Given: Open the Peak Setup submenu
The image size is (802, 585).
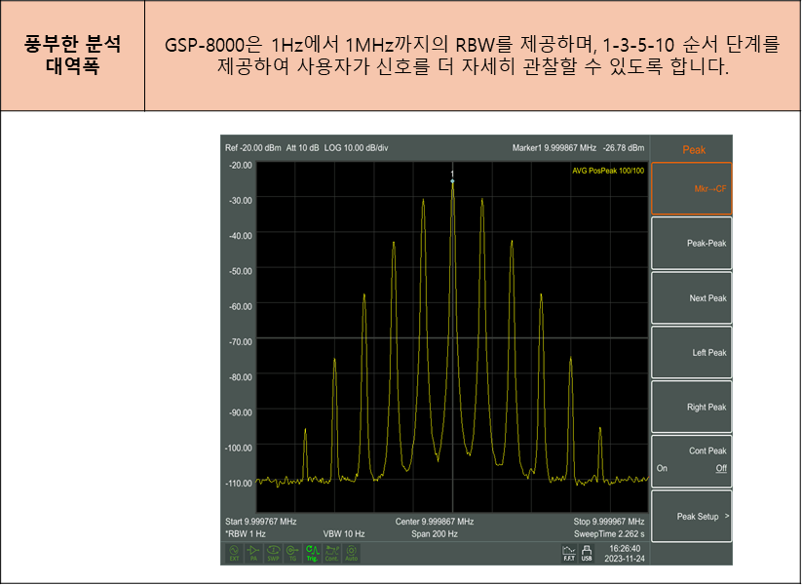Looking at the screenshot, I should point(692,516).
